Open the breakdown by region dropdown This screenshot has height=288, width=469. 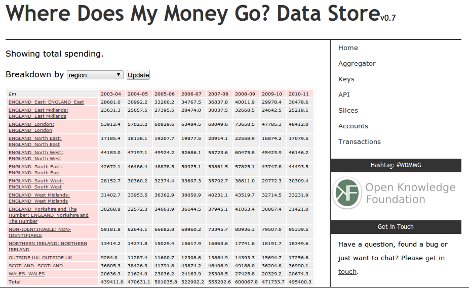pyautogui.click(x=95, y=75)
